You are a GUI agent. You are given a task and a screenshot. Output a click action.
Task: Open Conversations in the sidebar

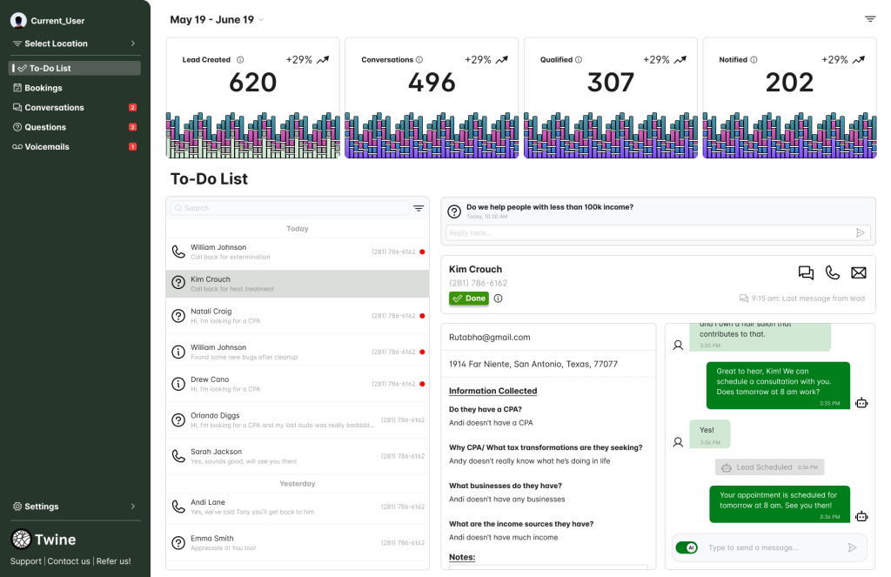pyautogui.click(x=54, y=108)
